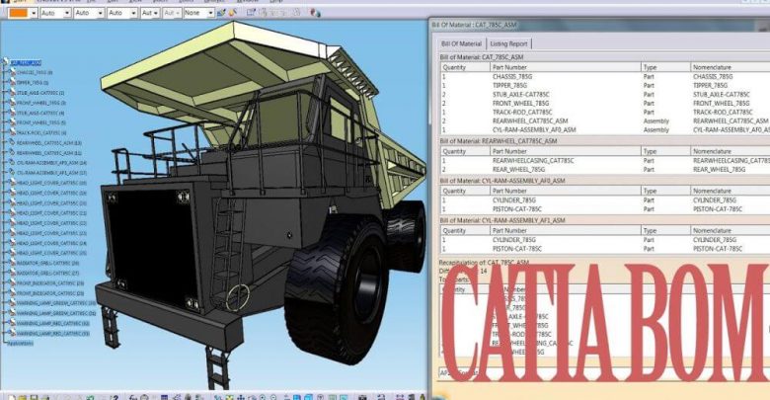
Task: Select TIPPER_785G in the specification tree
Action: tap(33, 83)
